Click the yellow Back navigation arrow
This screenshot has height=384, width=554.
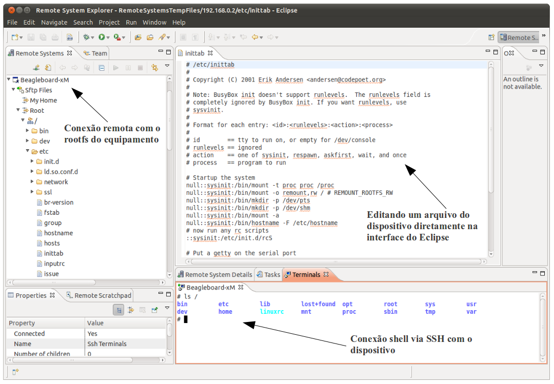pos(255,37)
